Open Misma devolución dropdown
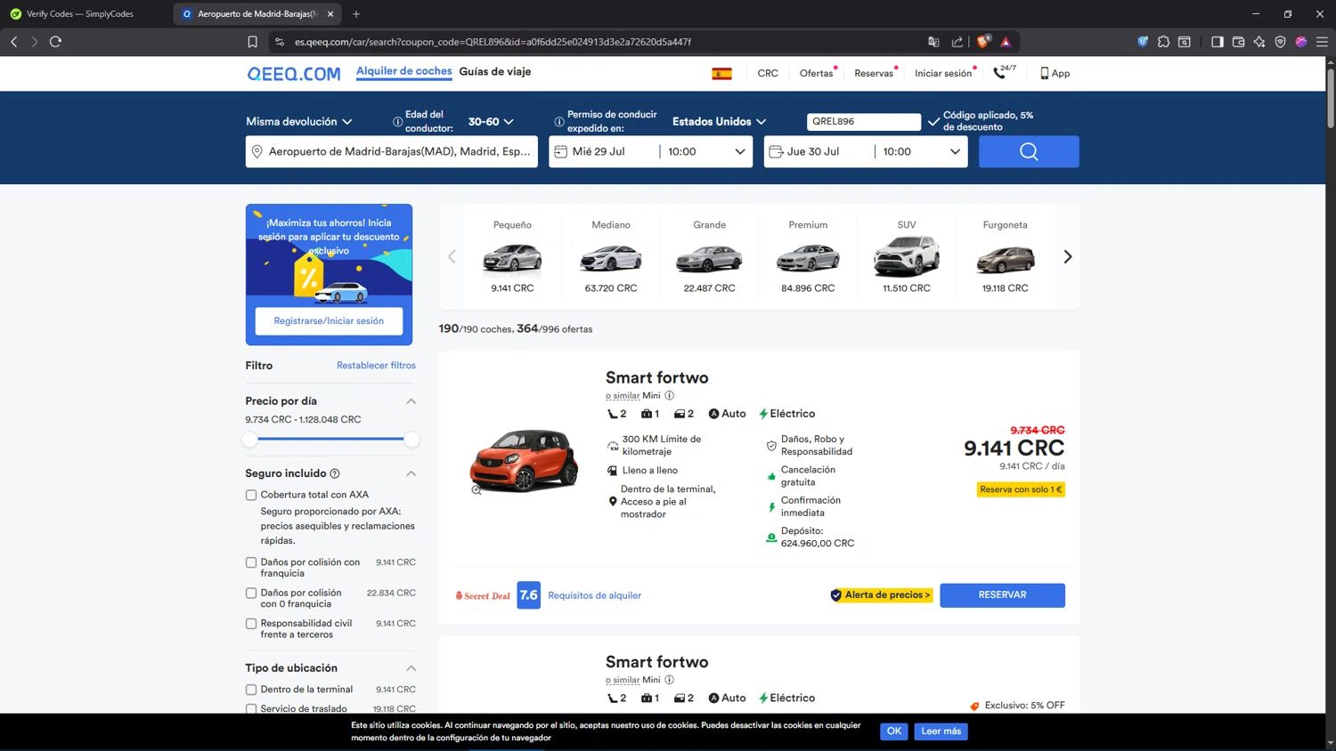Image resolution: width=1336 pixels, height=751 pixels. tap(299, 122)
